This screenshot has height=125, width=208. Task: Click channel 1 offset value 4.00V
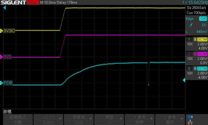pyautogui.click(x=203, y=48)
